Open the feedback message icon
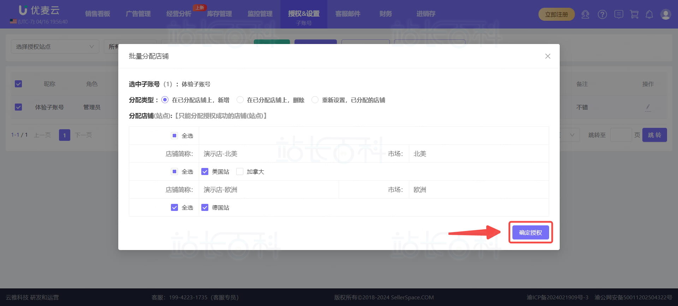 coord(618,14)
